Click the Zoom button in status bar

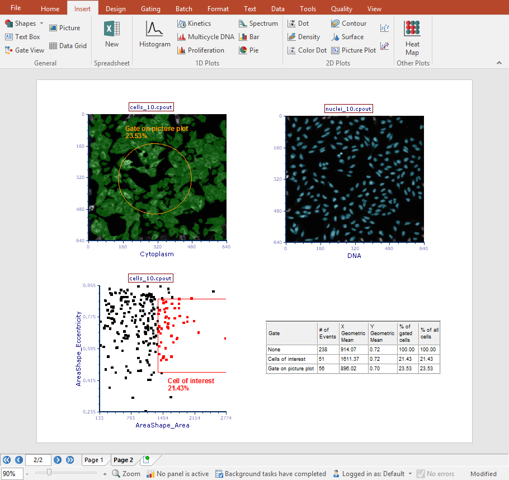[126, 474]
